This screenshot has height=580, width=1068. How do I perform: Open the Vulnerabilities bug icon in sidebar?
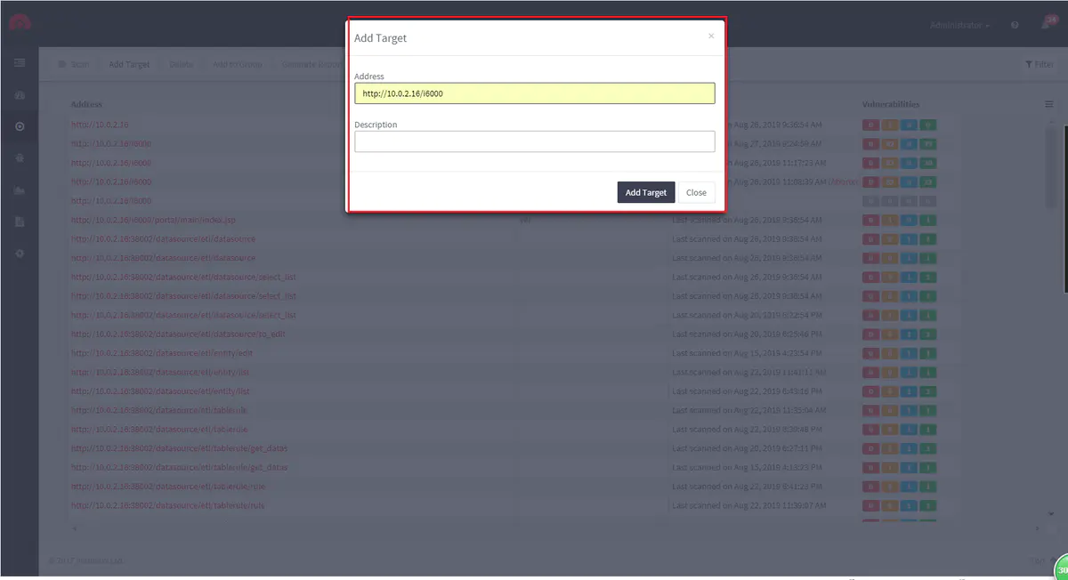20,158
